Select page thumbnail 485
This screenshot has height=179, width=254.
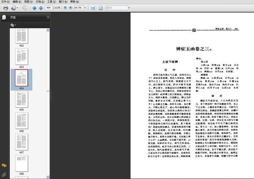[x=22, y=99]
